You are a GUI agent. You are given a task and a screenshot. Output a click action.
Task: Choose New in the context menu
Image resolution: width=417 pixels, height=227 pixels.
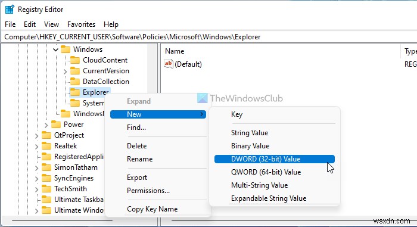[x=158, y=114]
